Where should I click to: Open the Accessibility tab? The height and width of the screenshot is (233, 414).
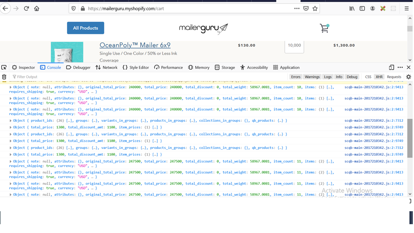click(x=254, y=68)
